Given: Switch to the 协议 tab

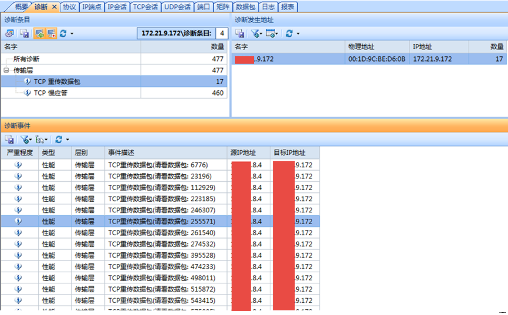Looking at the screenshot, I should (69, 7).
